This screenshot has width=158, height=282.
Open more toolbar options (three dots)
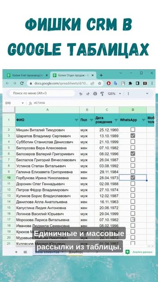128,94
